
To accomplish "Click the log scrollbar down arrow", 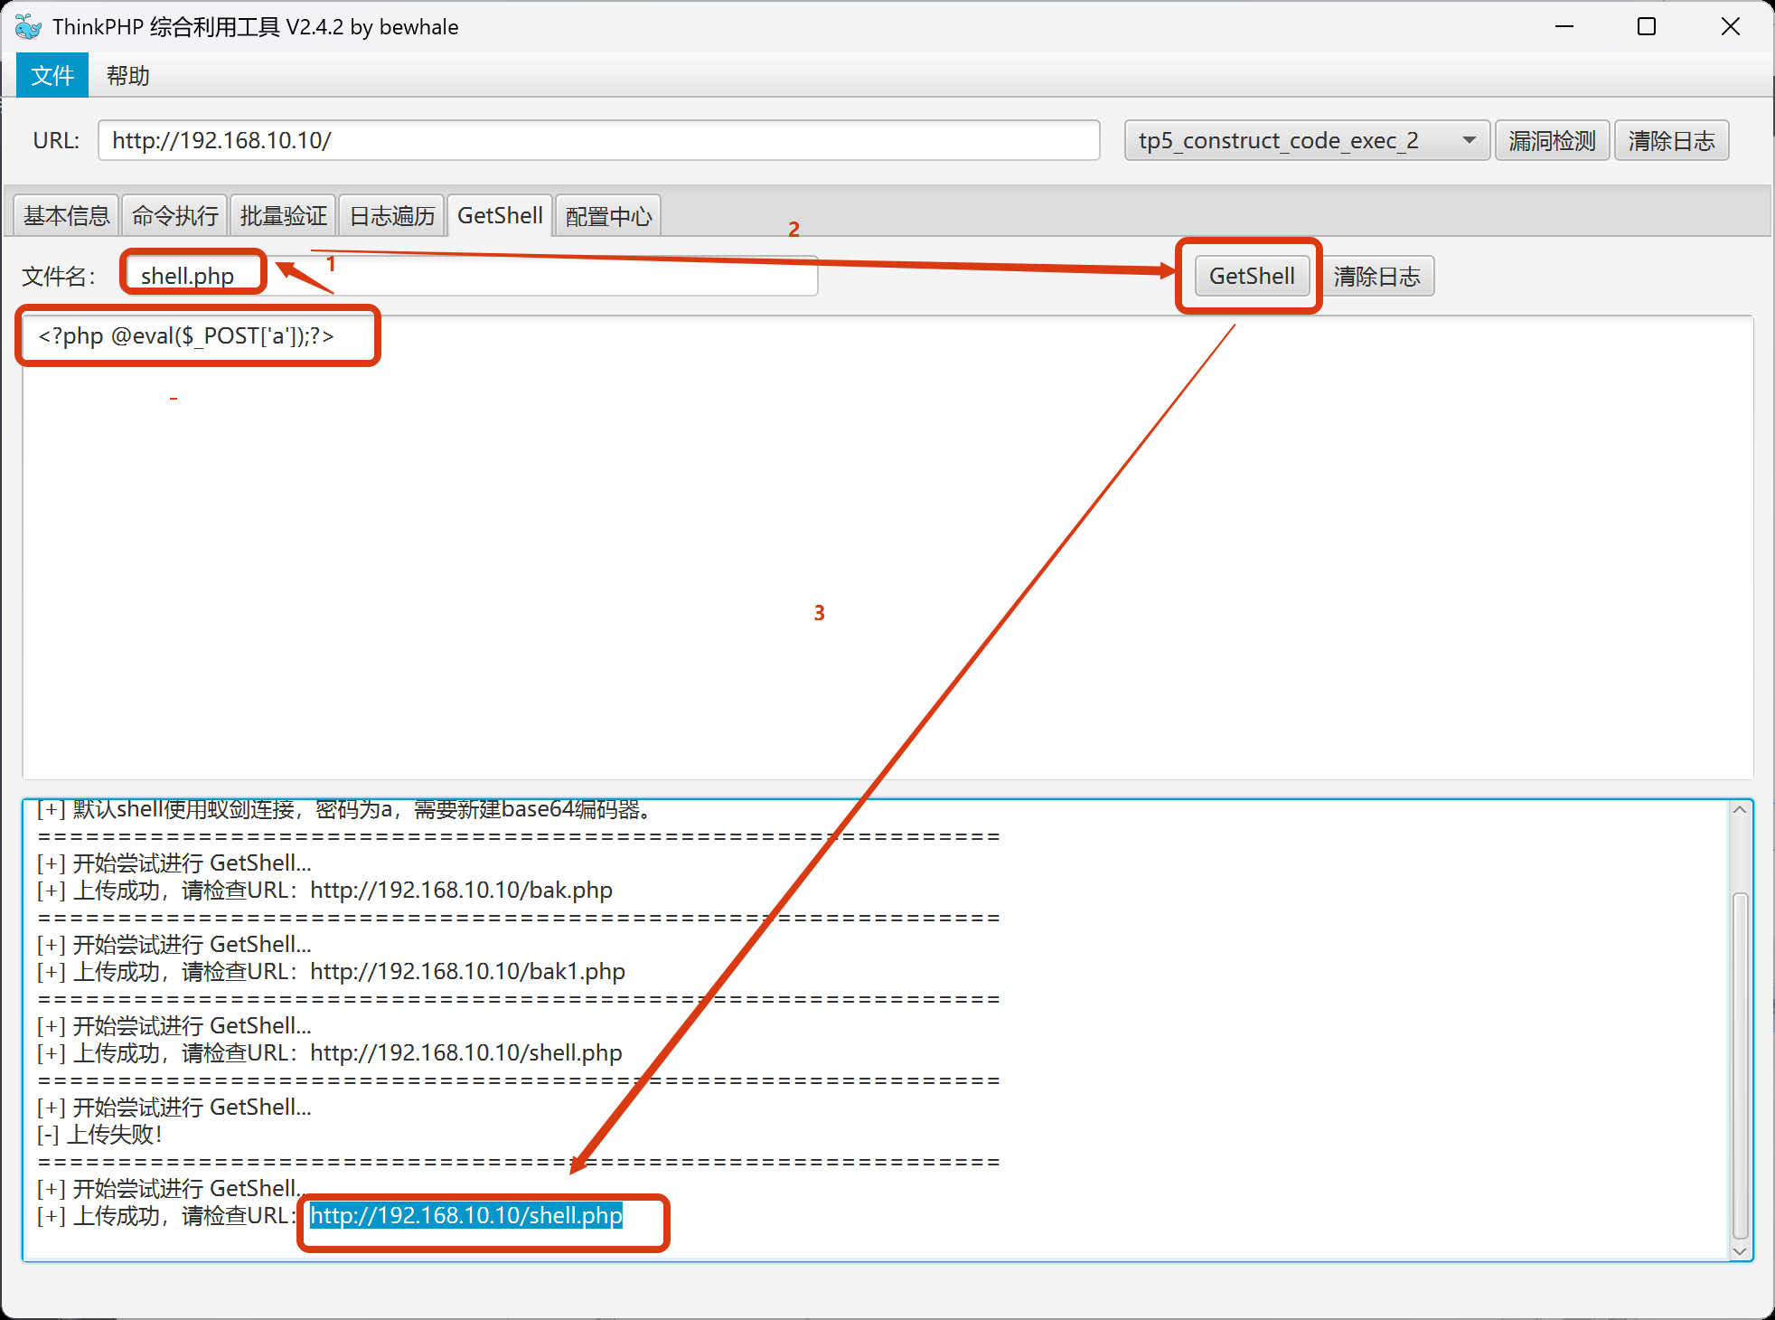I will 1739,1251.
